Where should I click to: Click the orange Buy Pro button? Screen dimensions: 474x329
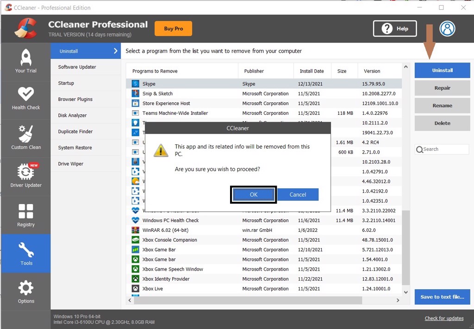tap(173, 28)
